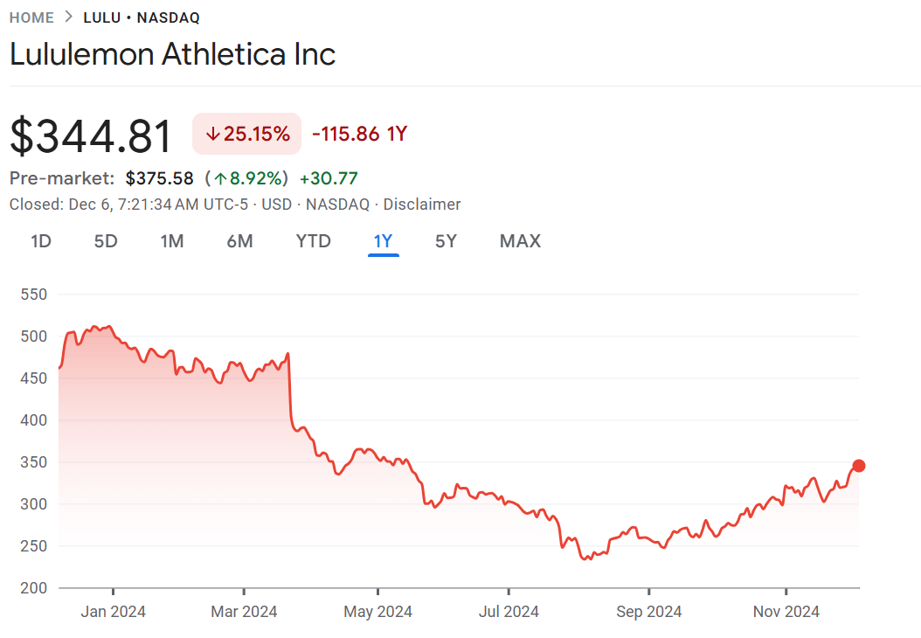Click the Jan 2024 axis label
The width and height of the screenshot is (921, 638).
[113, 612]
